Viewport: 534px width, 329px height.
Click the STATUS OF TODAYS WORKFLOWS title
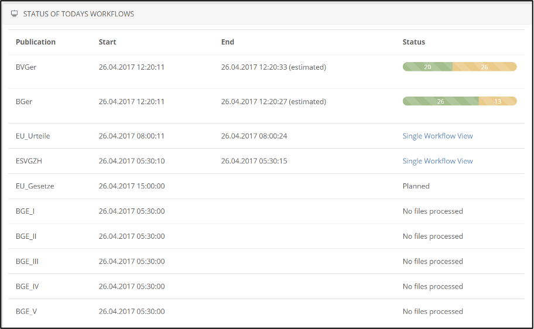click(78, 14)
